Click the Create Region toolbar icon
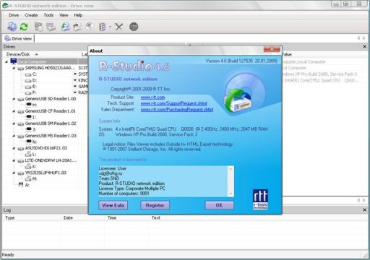This screenshot has width=370, height=260. [90, 27]
